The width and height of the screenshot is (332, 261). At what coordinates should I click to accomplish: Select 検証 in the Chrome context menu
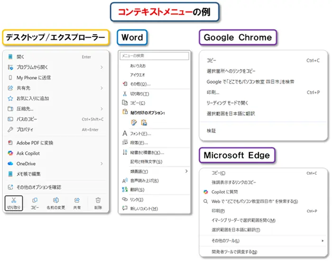(211, 130)
